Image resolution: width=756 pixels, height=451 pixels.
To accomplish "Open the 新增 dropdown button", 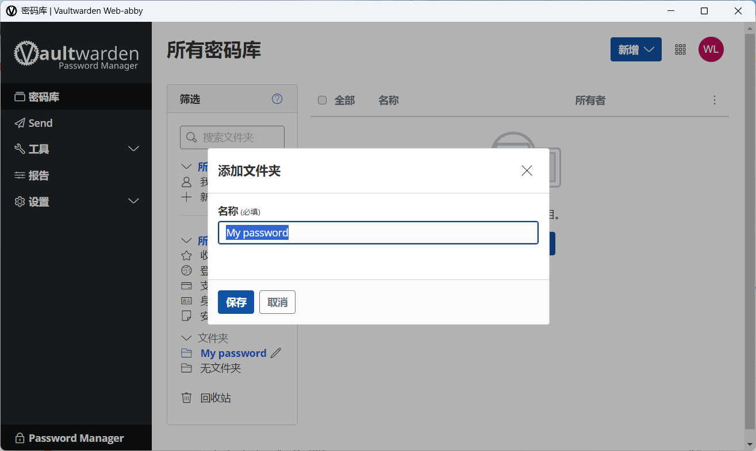I will (636, 49).
